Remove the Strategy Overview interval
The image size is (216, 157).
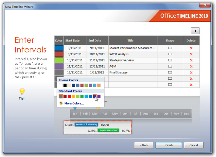point(191,60)
